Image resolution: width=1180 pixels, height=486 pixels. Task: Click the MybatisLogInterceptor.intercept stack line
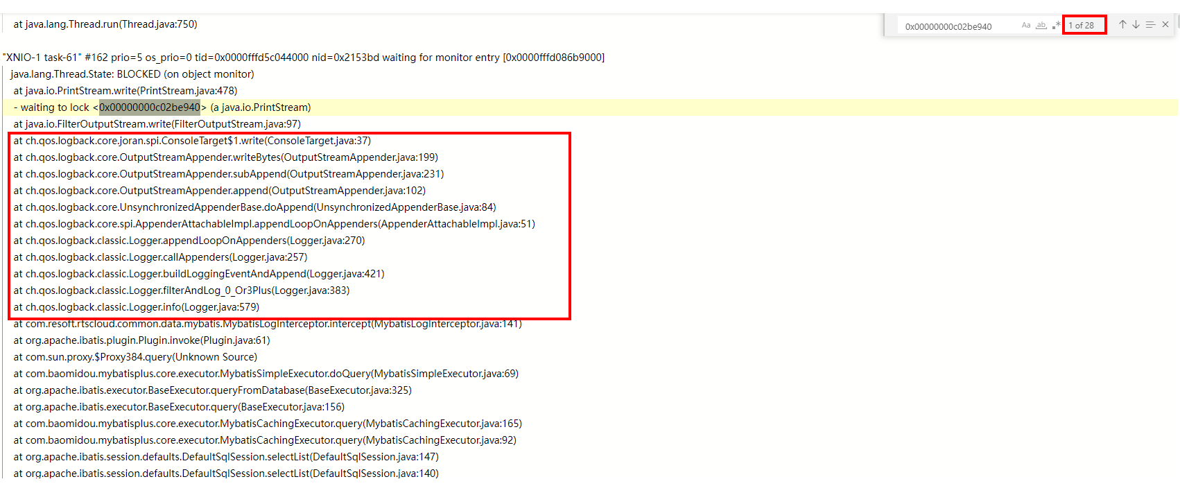click(x=268, y=324)
